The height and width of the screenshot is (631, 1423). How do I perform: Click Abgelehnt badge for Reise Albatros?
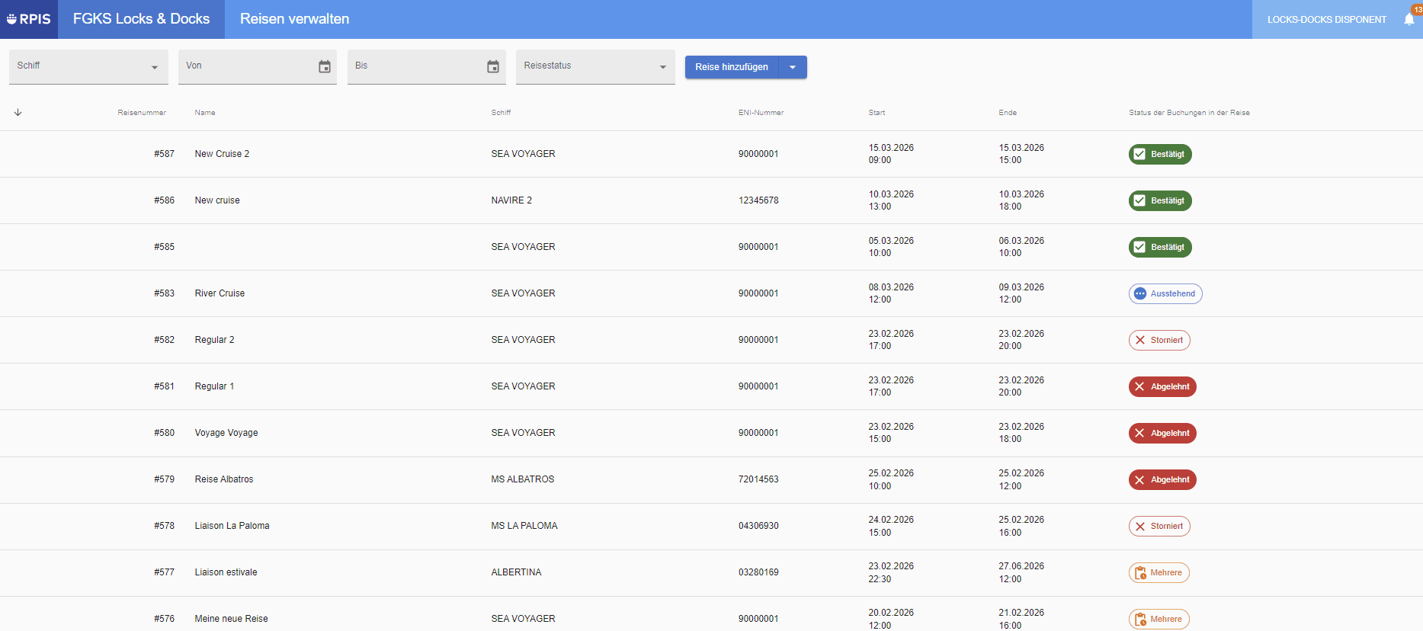tap(1162, 479)
